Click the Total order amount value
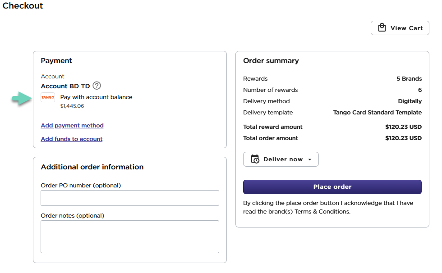The height and width of the screenshot is (273, 442). (403, 138)
